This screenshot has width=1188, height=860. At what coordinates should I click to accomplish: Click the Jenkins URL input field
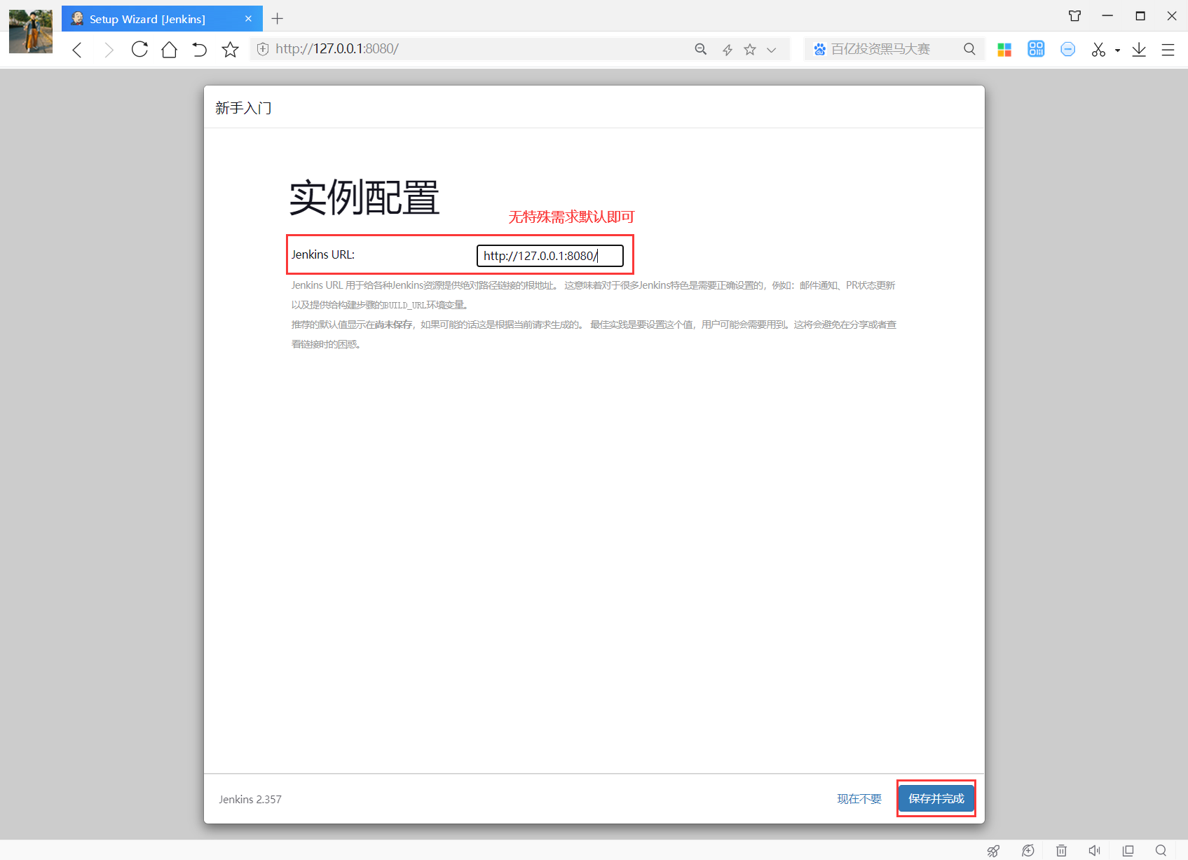point(549,256)
